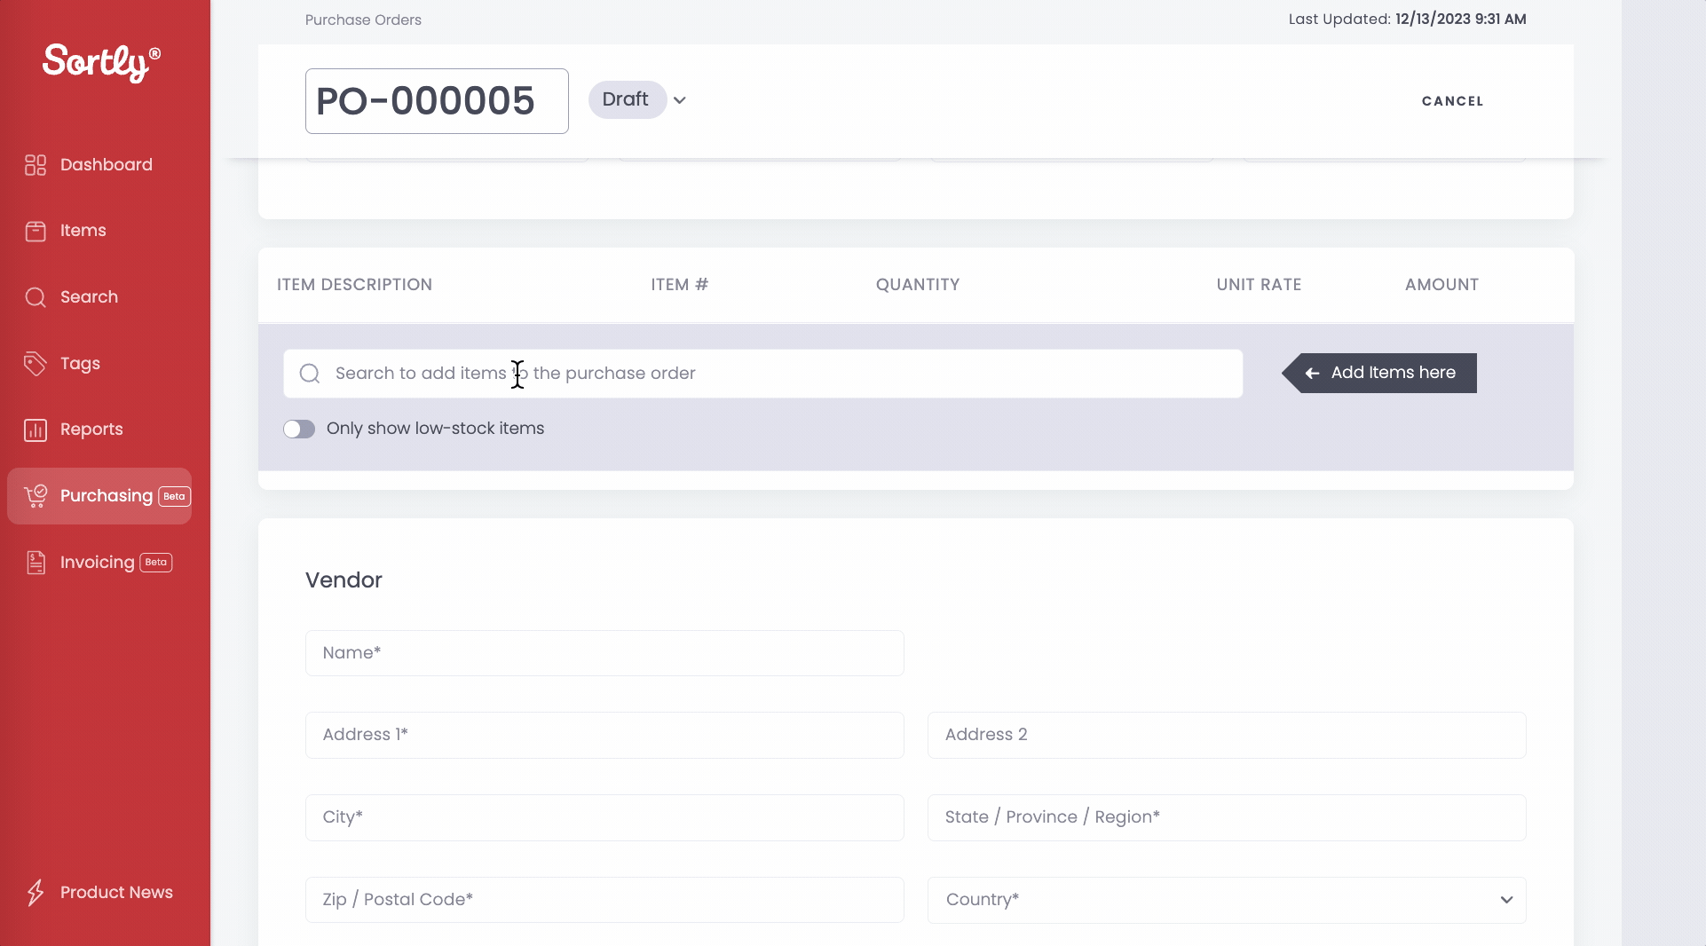Image resolution: width=1706 pixels, height=946 pixels.
Task: Click the ITEM # column header
Action: [679, 285]
